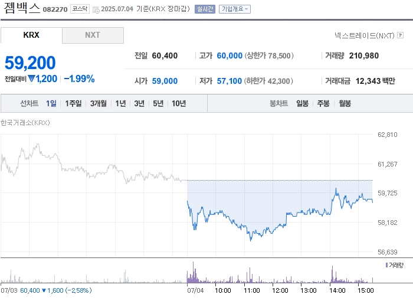Screen dimensions: 413x304
Task: Select the 10년 line chart period
Action: [x=179, y=103]
